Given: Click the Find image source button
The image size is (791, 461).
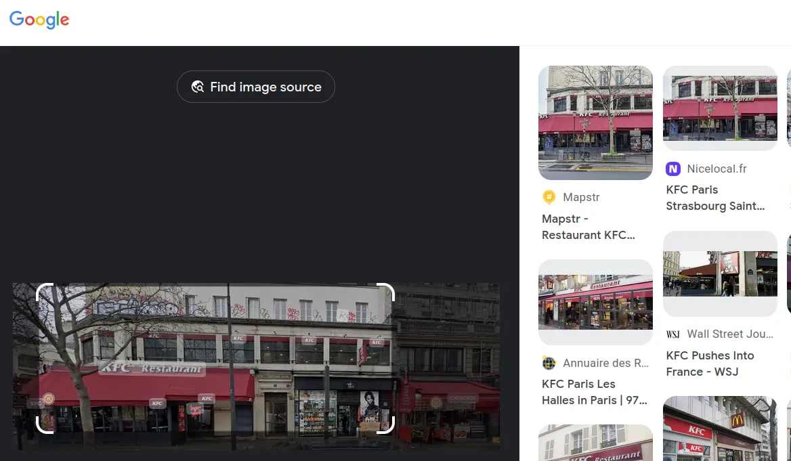Looking at the screenshot, I should point(255,87).
